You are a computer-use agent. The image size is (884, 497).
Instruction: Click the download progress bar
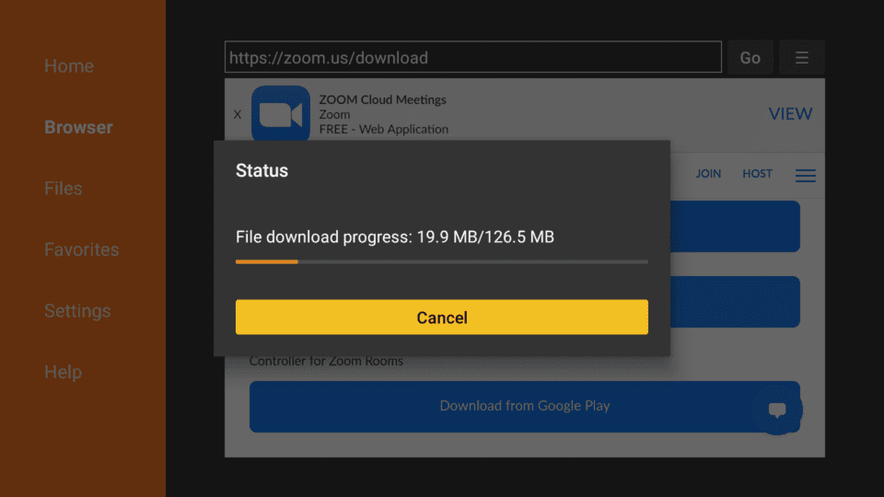[442, 262]
